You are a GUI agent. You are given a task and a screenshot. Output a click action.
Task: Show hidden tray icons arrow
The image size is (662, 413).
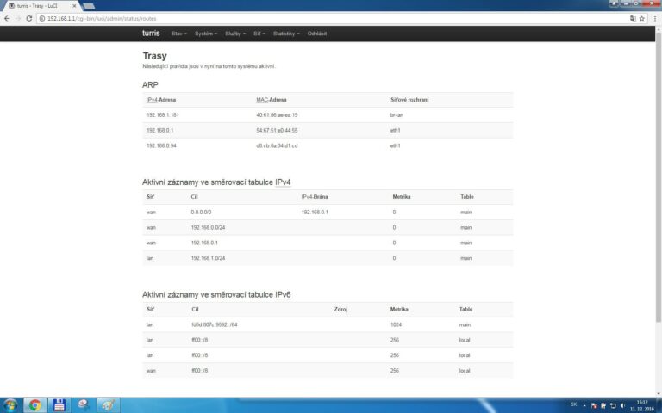(x=584, y=405)
